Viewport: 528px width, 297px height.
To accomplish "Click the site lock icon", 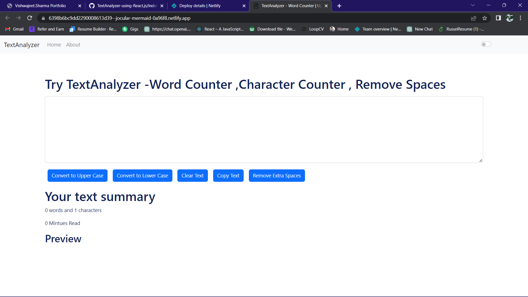I will pyautogui.click(x=43, y=18).
